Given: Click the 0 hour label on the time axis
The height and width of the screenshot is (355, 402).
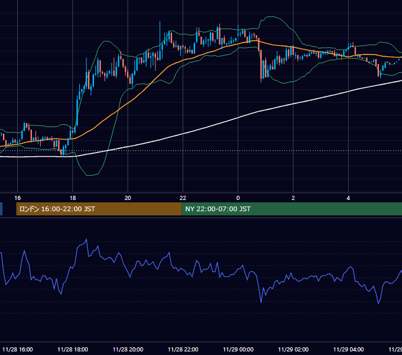Looking at the screenshot, I should pyautogui.click(x=238, y=198).
